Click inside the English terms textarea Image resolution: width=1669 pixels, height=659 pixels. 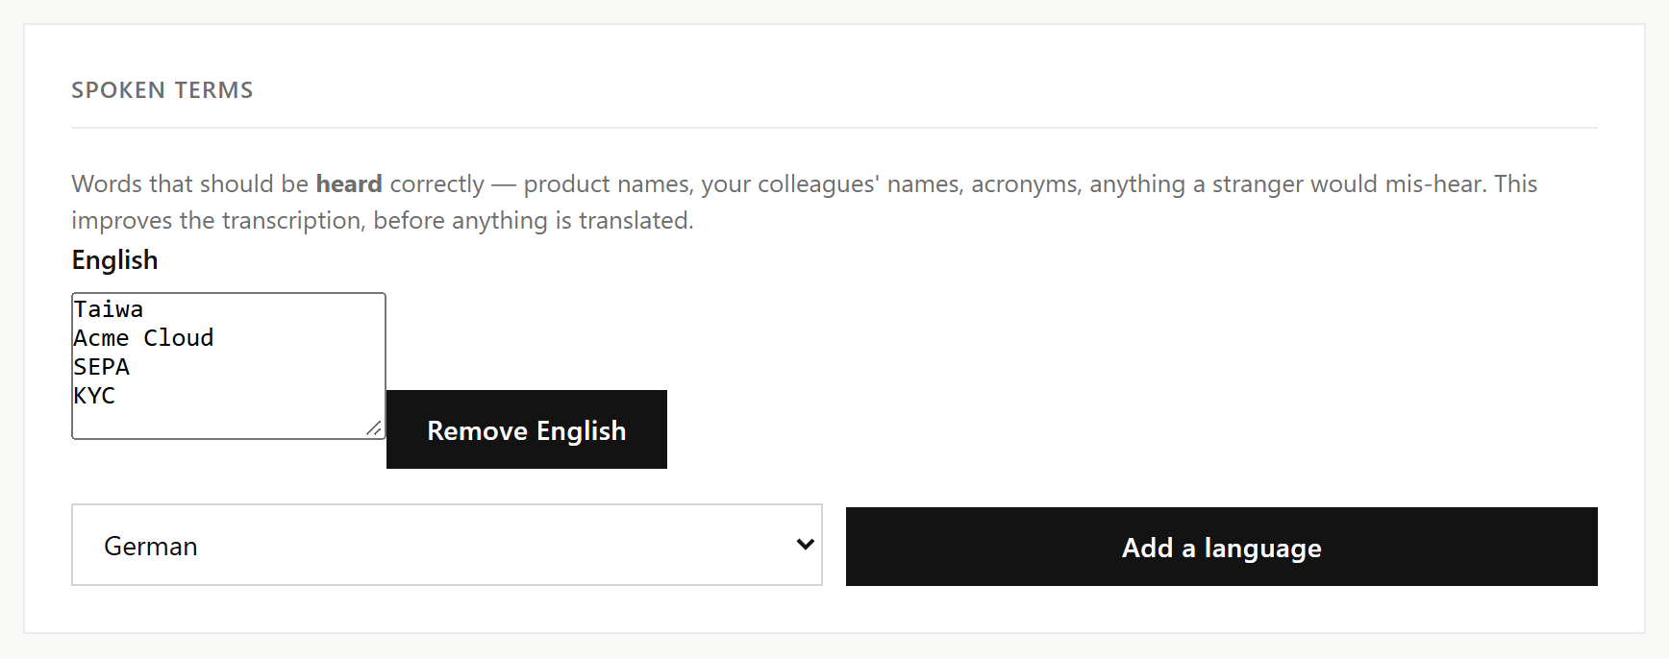click(229, 366)
